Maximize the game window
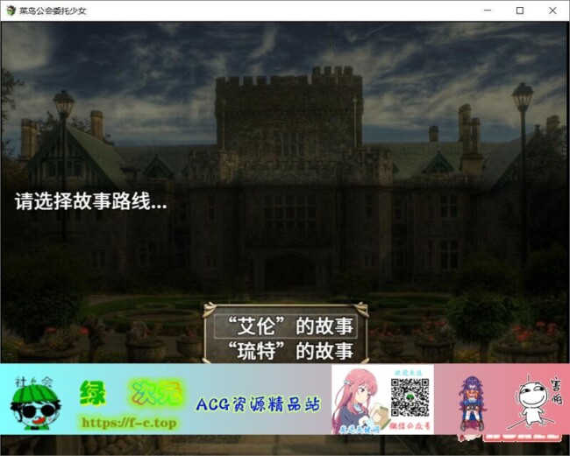 pyautogui.click(x=519, y=11)
